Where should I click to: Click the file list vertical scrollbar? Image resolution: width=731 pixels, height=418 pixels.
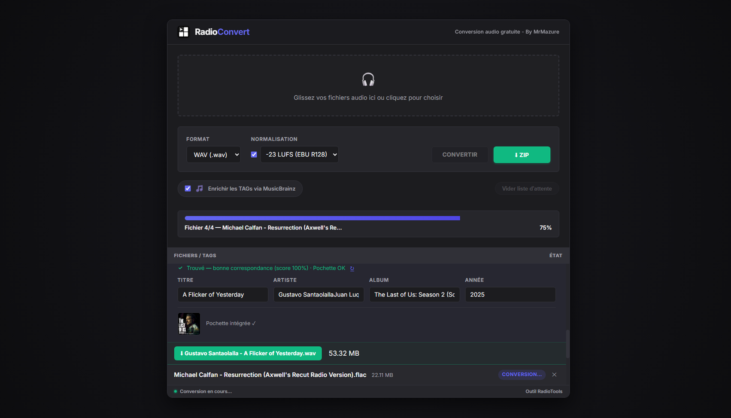[x=567, y=344]
